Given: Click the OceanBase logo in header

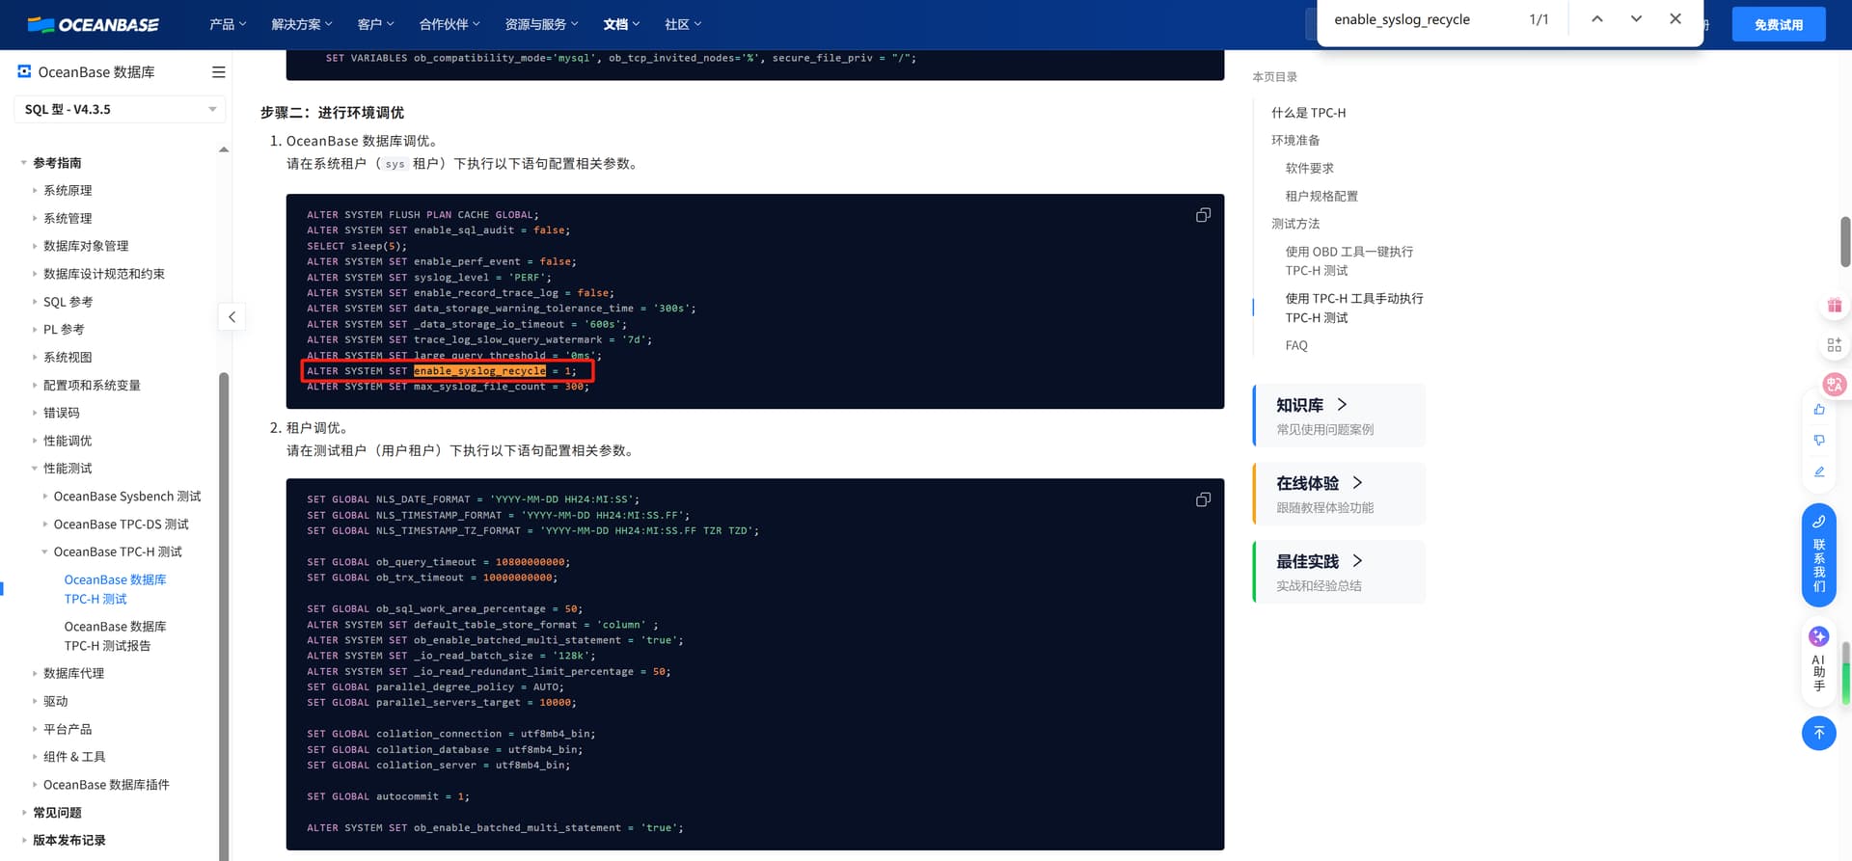Looking at the screenshot, I should [94, 24].
